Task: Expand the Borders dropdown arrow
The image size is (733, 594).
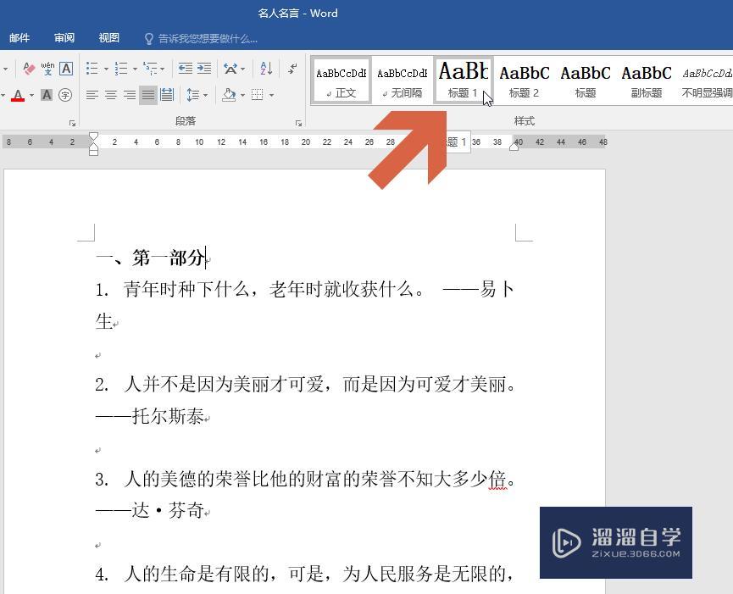Action: click(271, 96)
